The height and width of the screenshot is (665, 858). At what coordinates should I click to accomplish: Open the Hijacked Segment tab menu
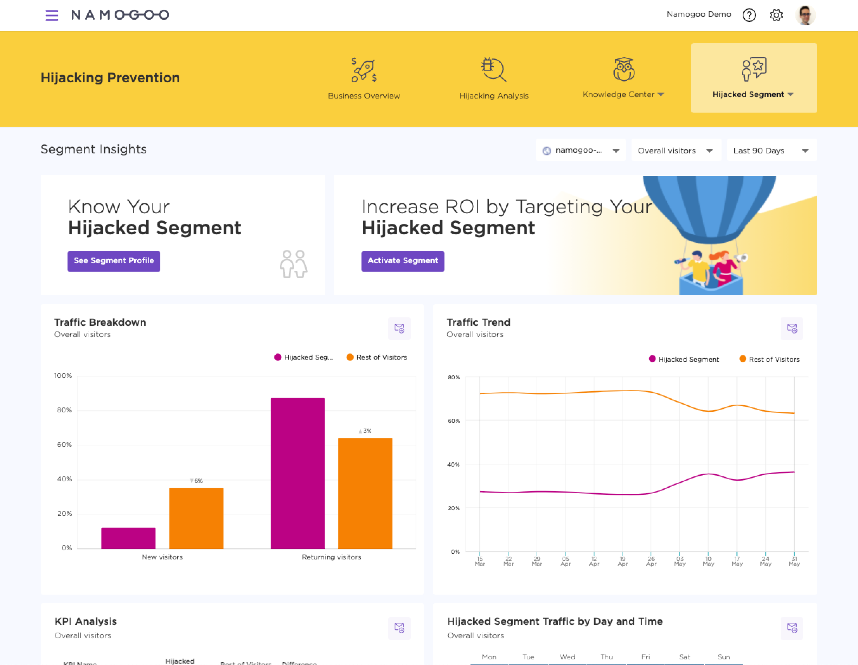point(753,94)
